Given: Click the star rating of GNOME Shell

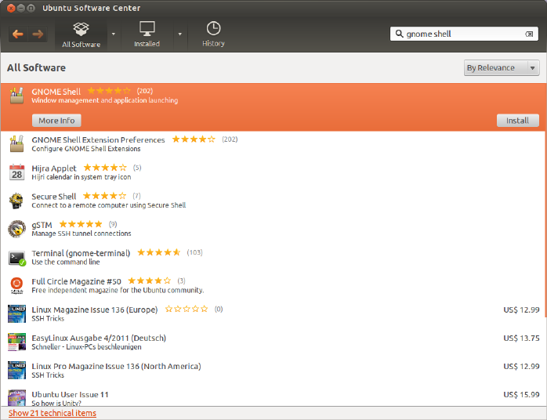Looking at the screenshot, I should point(109,91).
